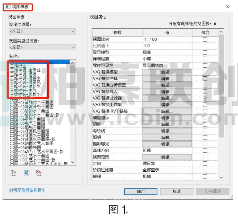Toggle the 详细程度 include checkbox
The image size is (238, 216).
point(205,59)
